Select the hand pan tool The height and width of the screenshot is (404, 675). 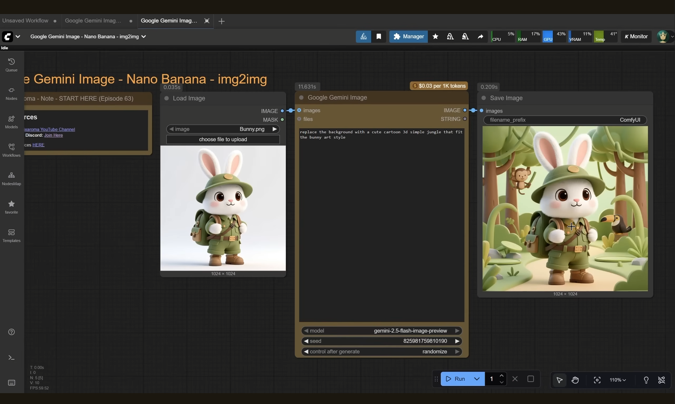(x=575, y=380)
